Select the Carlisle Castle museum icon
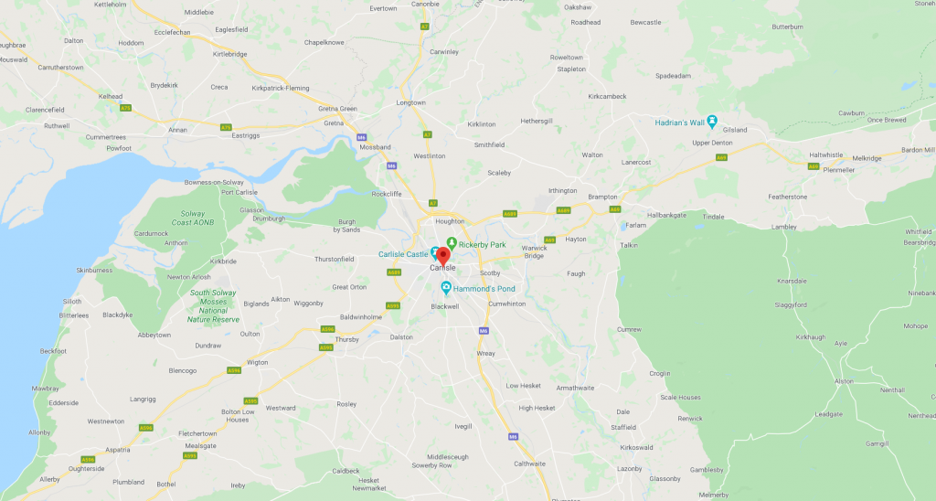This screenshot has width=936, height=501. (x=435, y=253)
